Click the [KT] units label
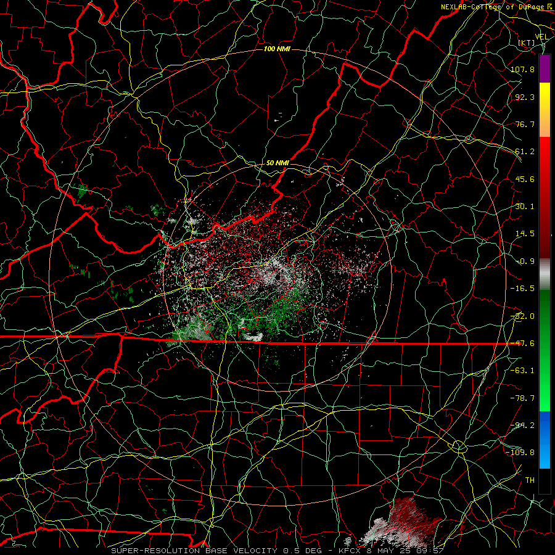 (527, 43)
